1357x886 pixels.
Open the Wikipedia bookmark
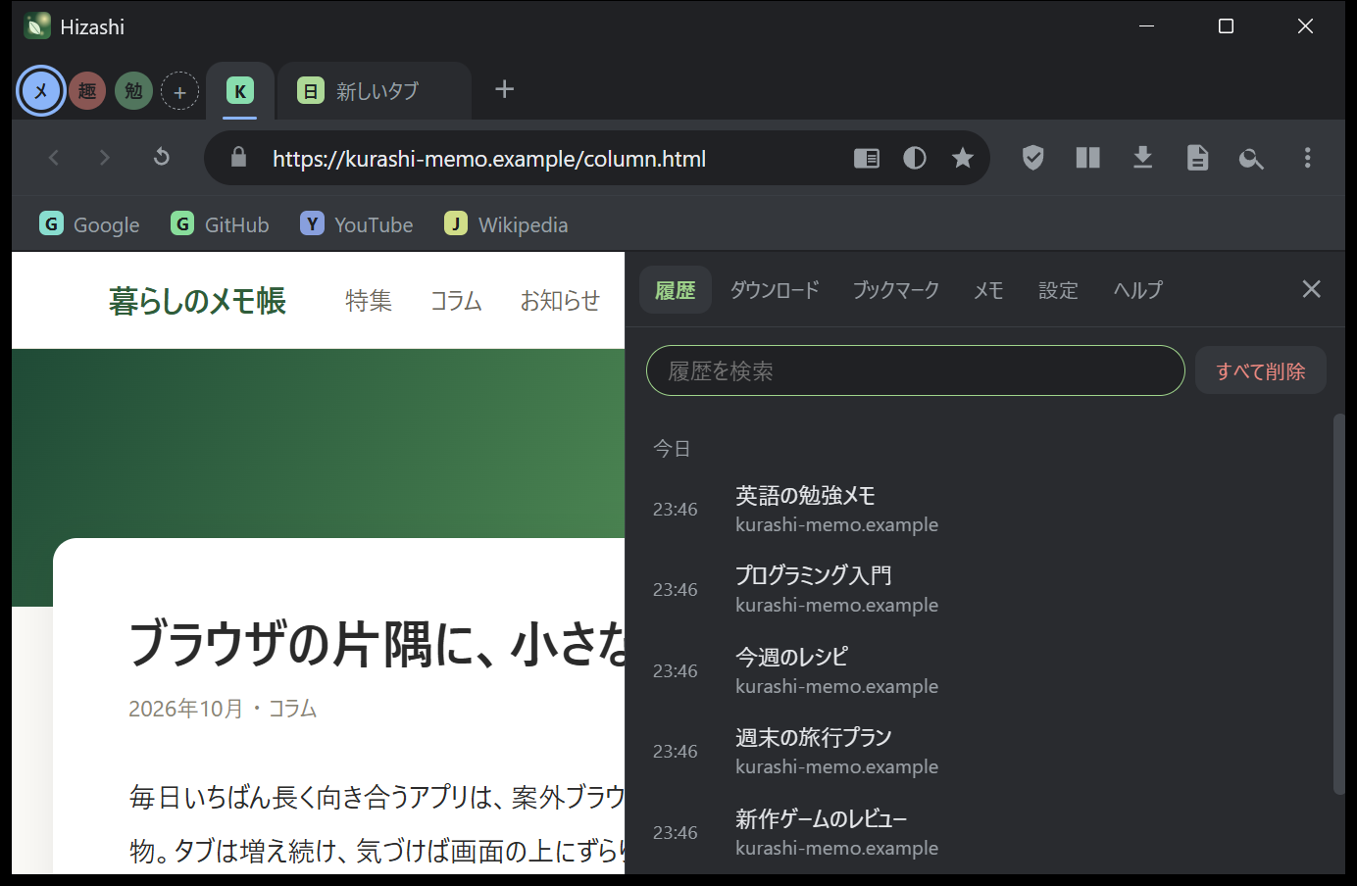tap(507, 224)
